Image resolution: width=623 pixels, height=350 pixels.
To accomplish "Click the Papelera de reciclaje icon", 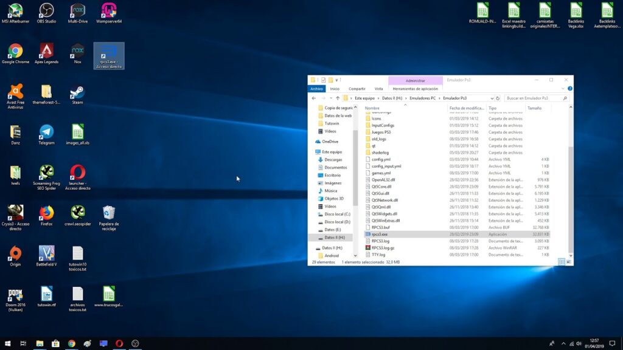I will (108, 213).
